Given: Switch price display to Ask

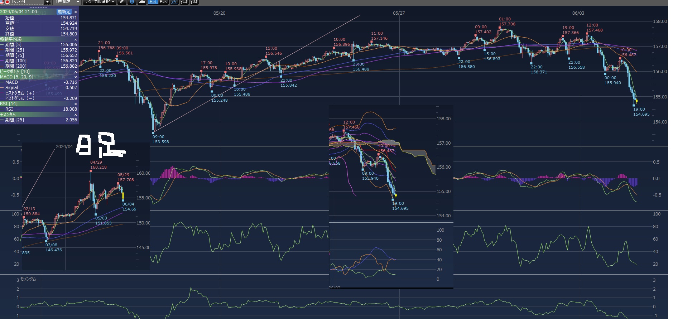Looking at the screenshot, I should (163, 2).
